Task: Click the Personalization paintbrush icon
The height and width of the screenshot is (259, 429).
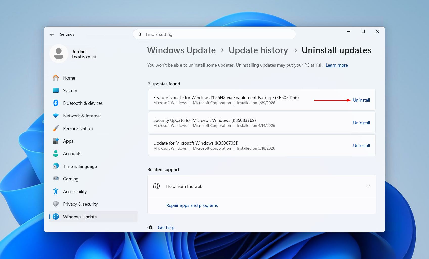Action: click(x=56, y=128)
